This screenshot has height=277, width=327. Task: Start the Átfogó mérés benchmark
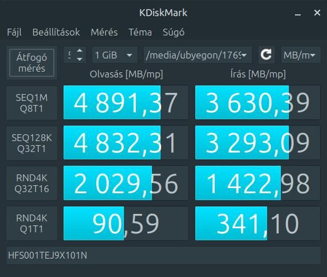point(31,63)
